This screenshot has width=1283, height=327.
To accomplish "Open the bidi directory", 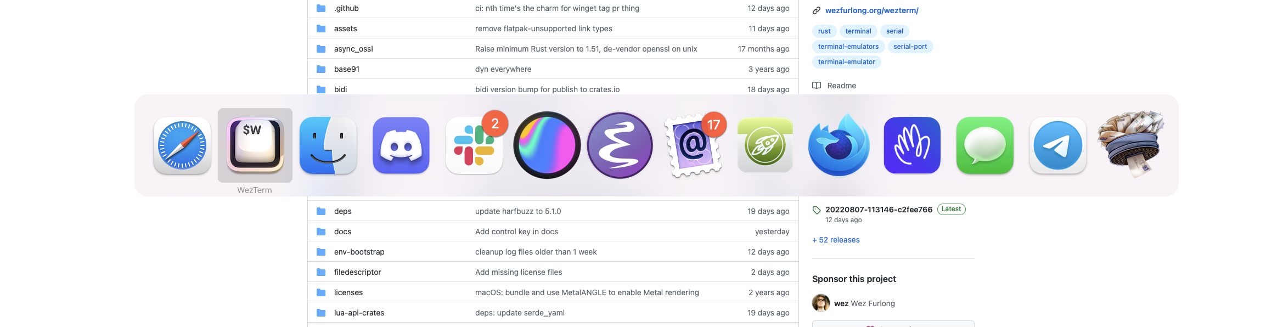I will coord(340,89).
